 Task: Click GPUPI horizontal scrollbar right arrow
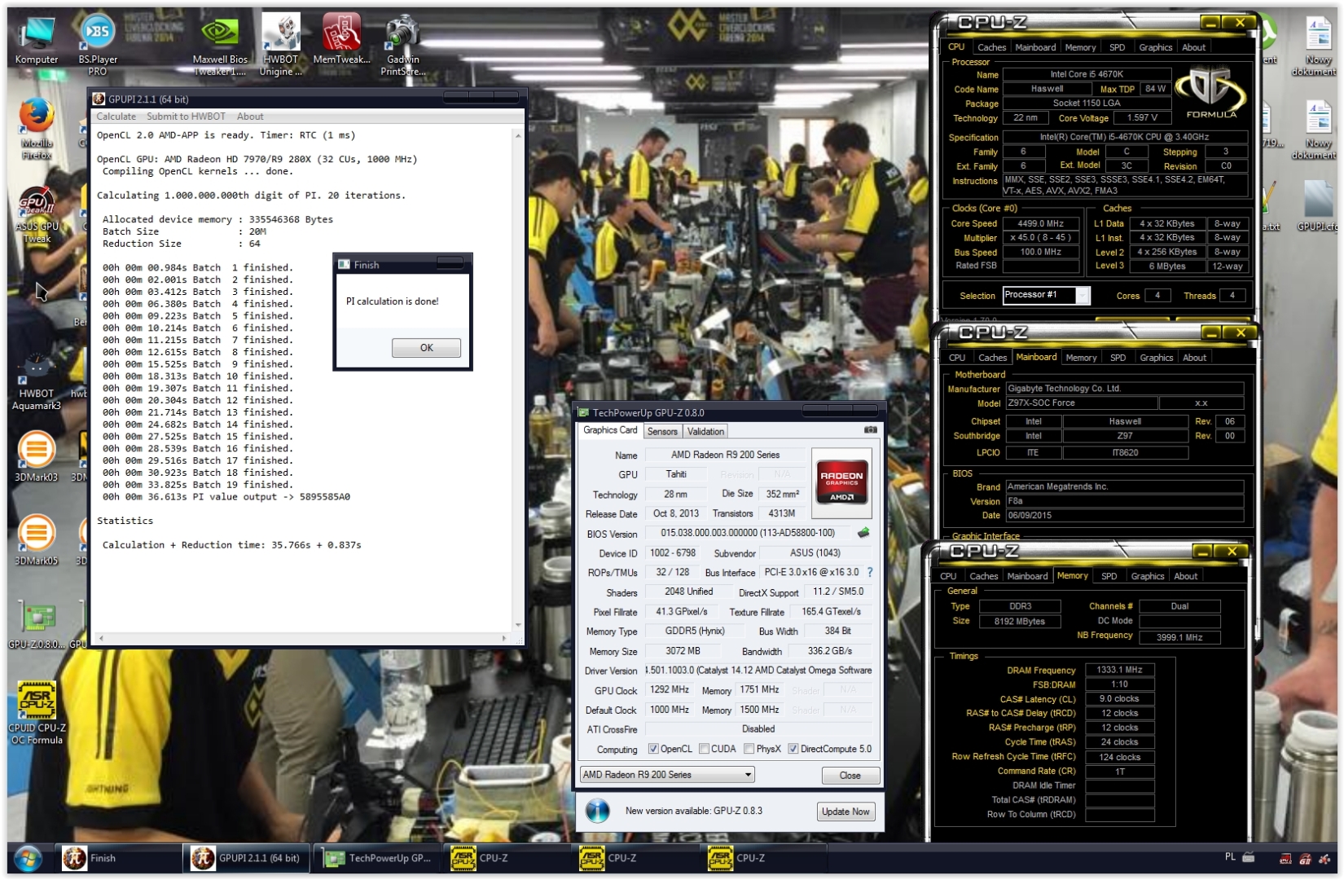pyautogui.click(x=504, y=638)
